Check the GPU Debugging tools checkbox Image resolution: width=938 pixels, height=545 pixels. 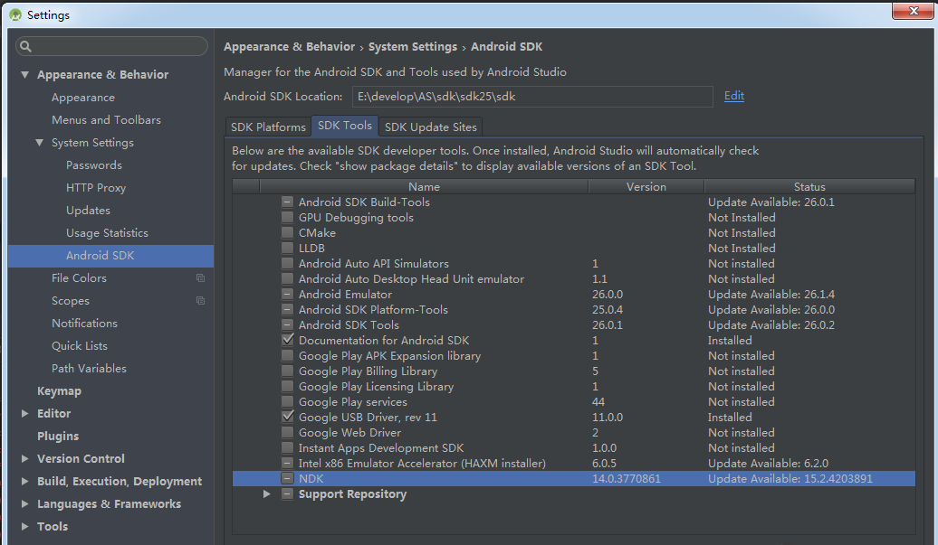click(x=287, y=217)
